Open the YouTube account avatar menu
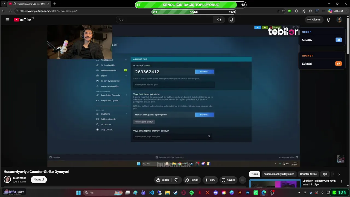This screenshot has width=350, height=197. [x=339, y=20]
